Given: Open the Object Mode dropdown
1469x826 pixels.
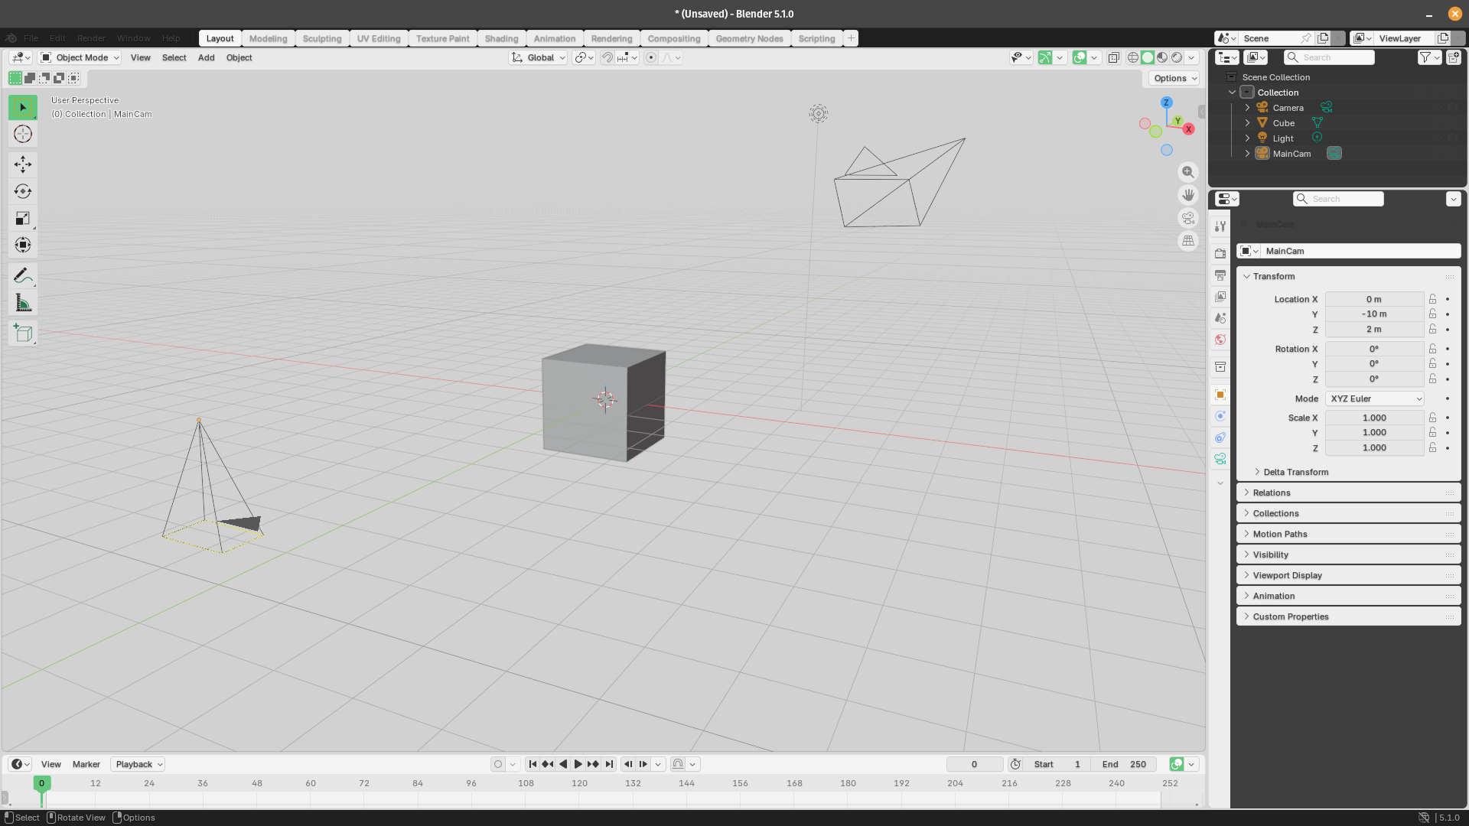Looking at the screenshot, I should coord(80,57).
